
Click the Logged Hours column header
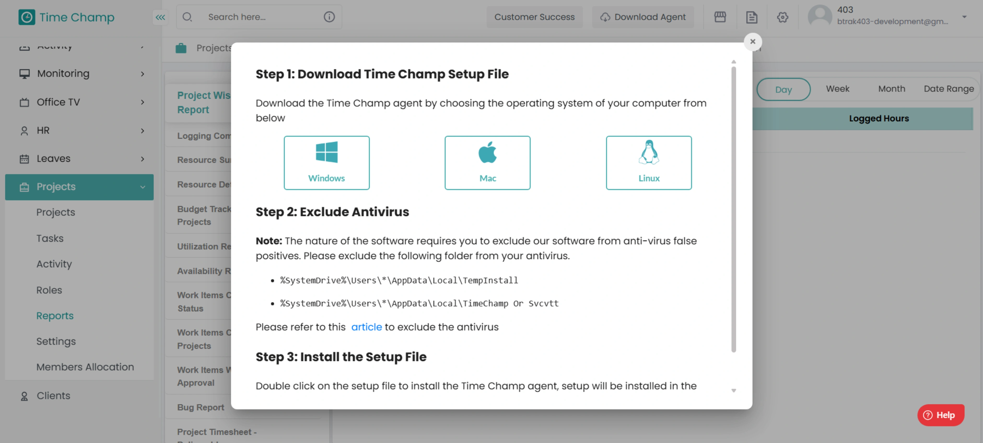(879, 119)
